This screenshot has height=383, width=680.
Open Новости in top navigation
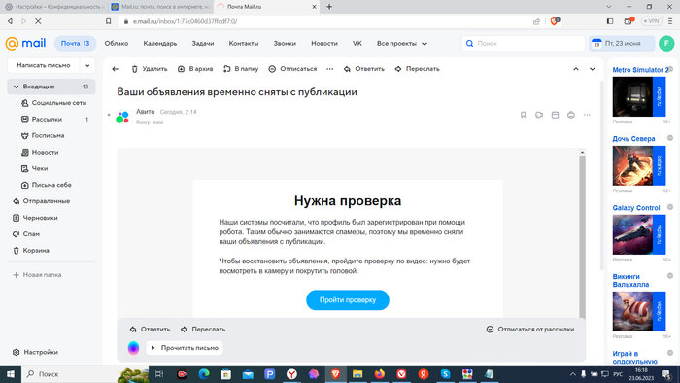[x=324, y=44]
